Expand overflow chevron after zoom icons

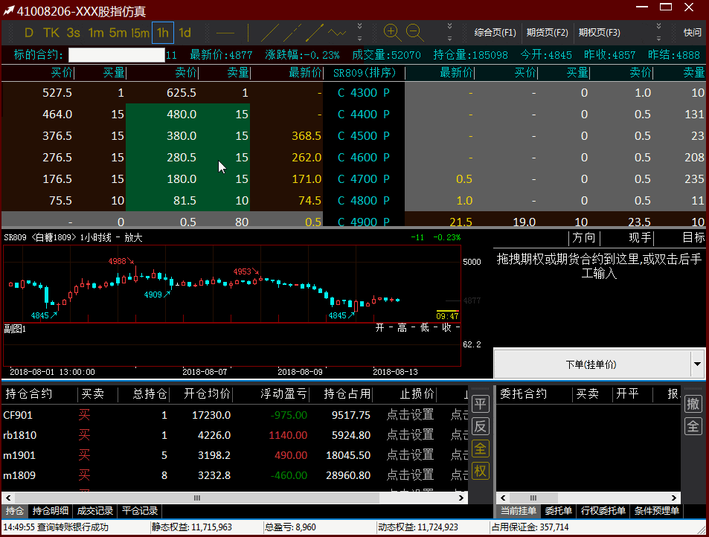tap(449, 32)
